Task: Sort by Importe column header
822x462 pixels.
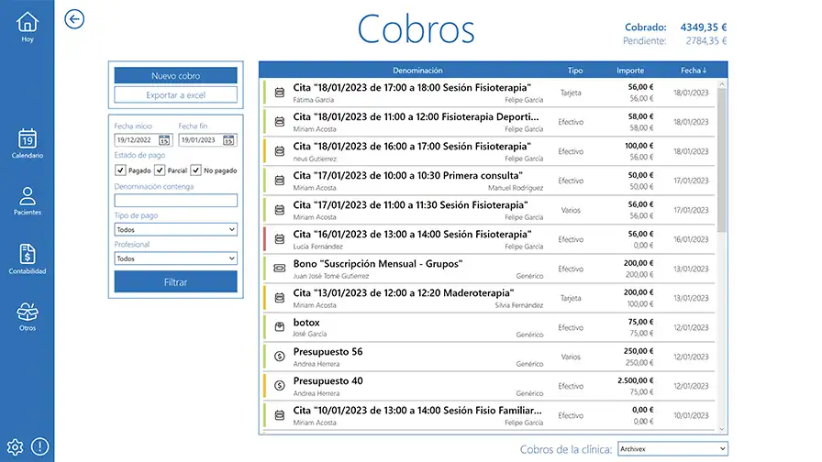Action: tap(630, 71)
